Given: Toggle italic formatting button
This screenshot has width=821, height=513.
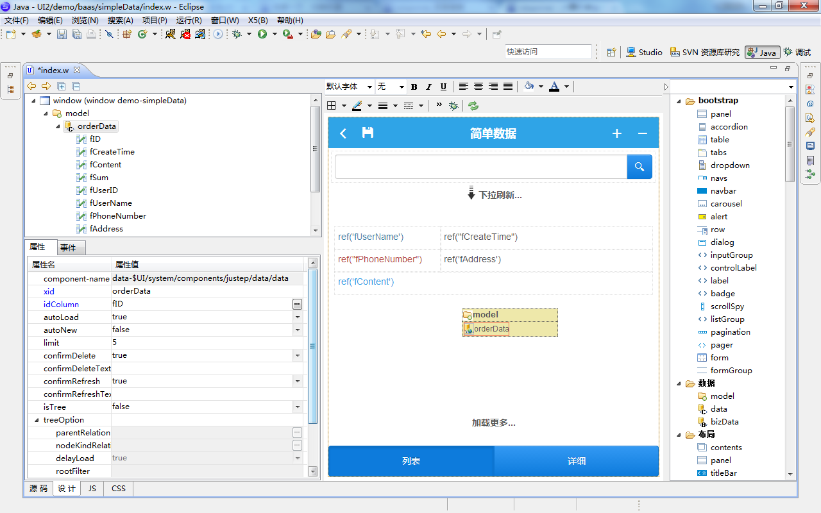Looking at the screenshot, I should pos(428,87).
